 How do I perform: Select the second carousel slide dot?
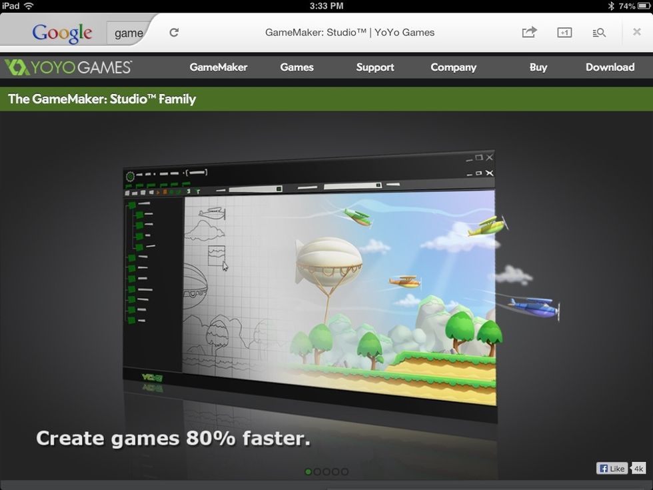click(x=317, y=472)
